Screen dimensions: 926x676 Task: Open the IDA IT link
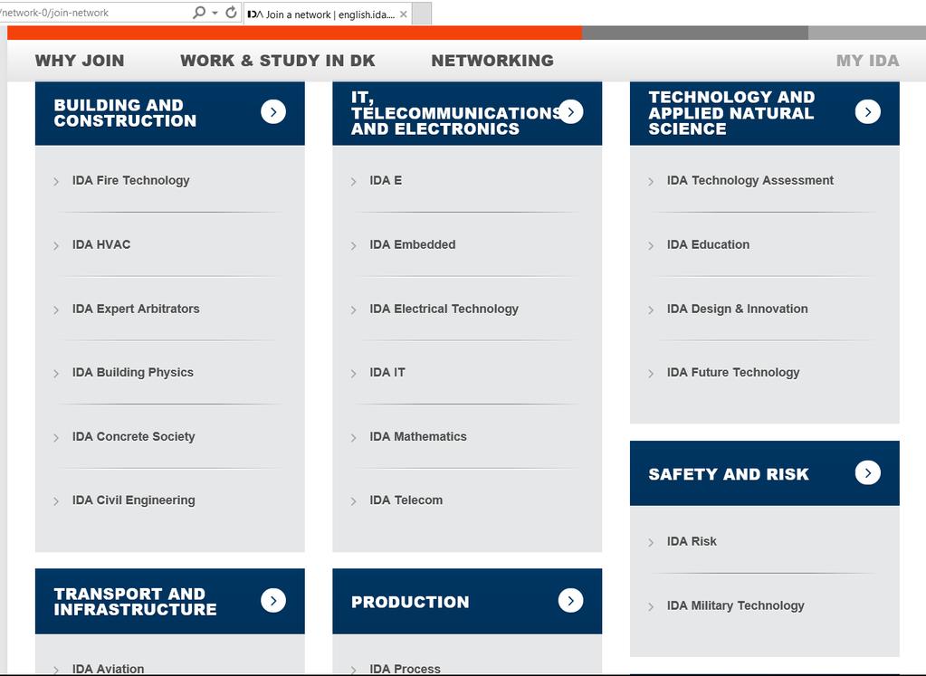click(x=387, y=373)
